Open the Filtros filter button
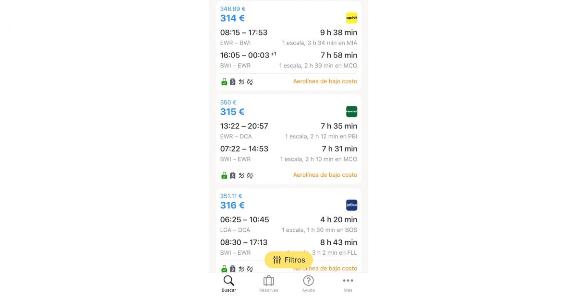This screenshot has width=576, height=296. point(288,260)
